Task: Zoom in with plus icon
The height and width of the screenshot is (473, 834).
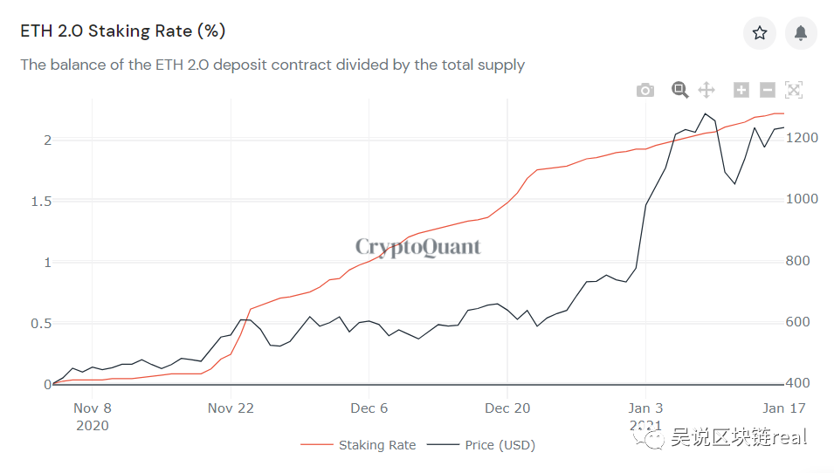Action: 741,90
